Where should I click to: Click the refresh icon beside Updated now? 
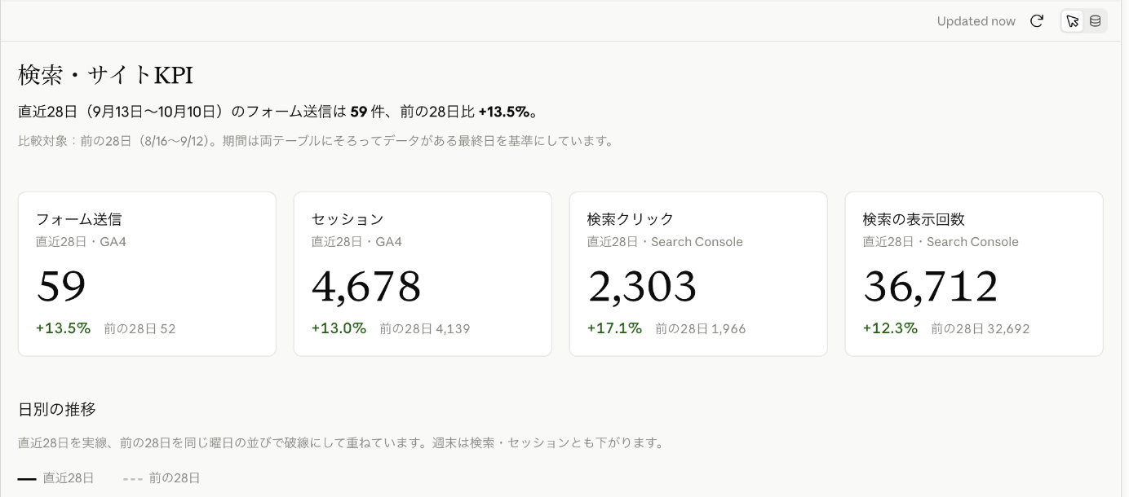(x=1037, y=21)
